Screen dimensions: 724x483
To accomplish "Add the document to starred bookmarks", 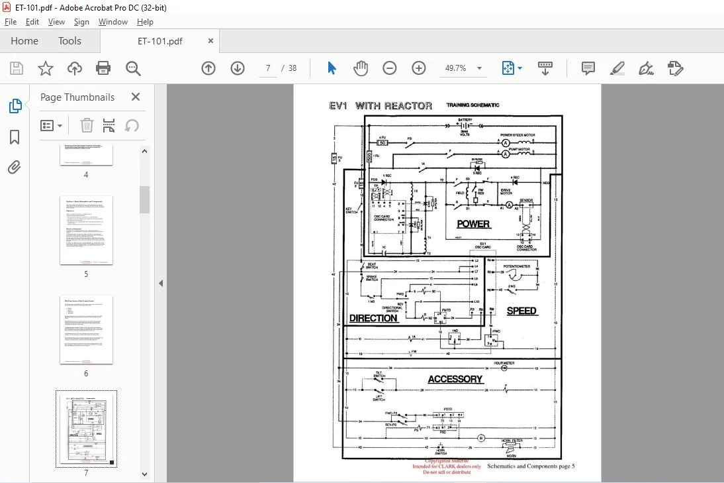I will pos(45,68).
